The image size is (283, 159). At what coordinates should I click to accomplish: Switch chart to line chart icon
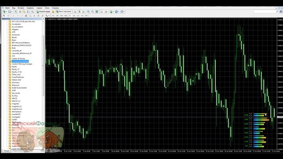click(84, 12)
